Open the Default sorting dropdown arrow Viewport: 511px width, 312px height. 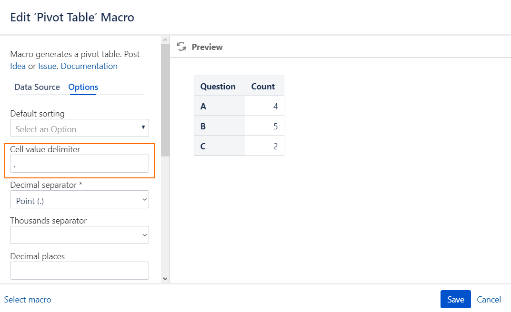143,128
